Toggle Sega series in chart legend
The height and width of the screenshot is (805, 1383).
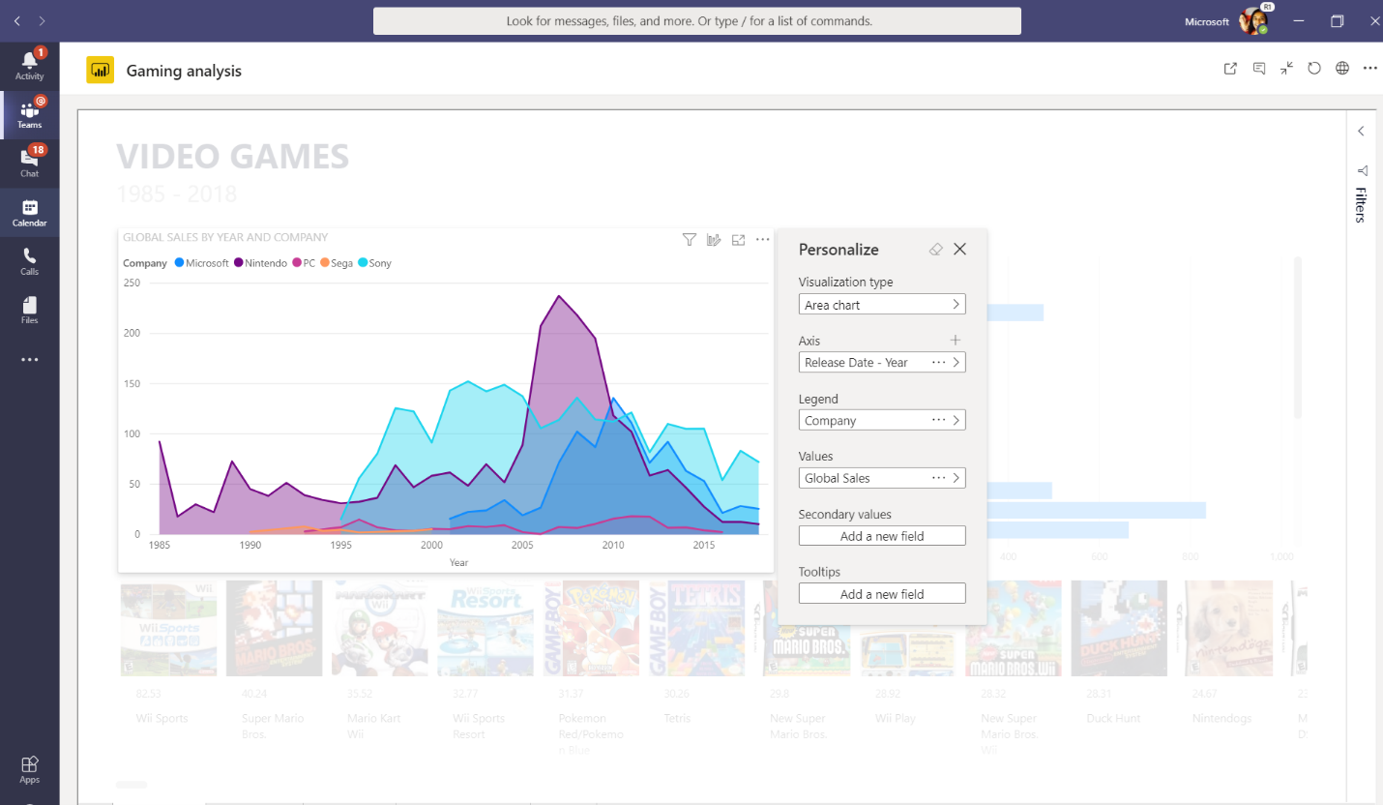337,263
